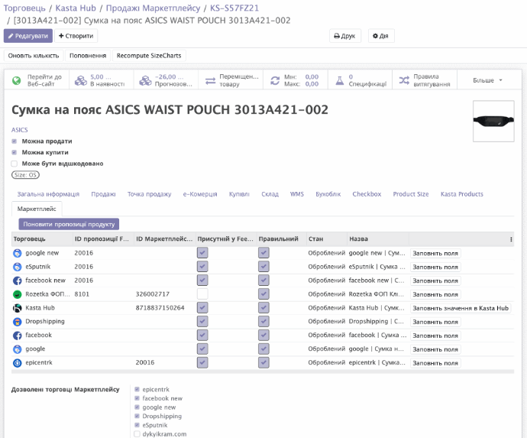Click the cubes icon beside -26,00 Прогнозов
The height and width of the screenshot is (438, 527).
145,80
